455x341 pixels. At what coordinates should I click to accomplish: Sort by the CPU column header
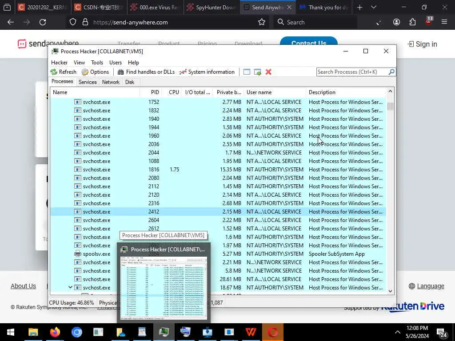pyautogui.click(x=172, y=92)
